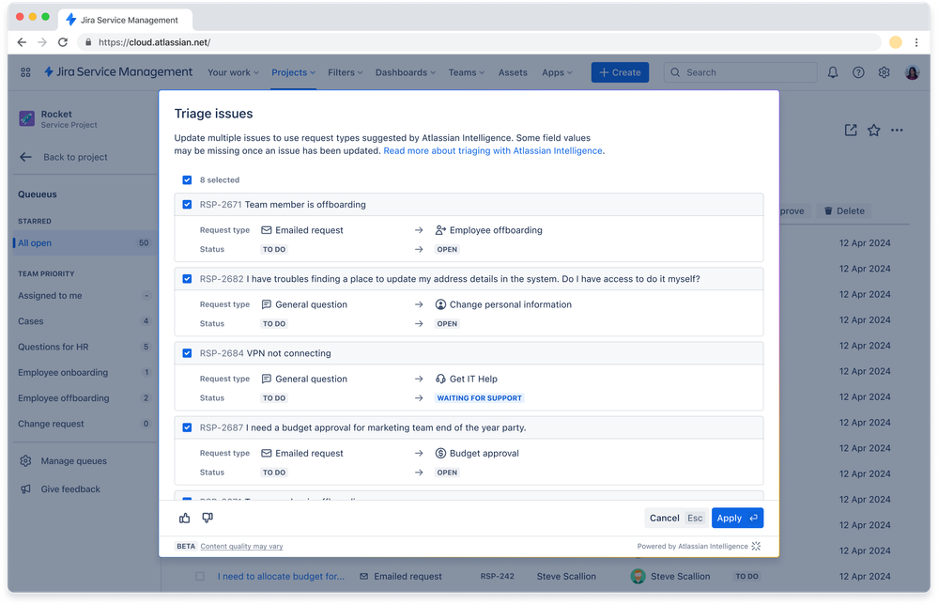Image resolution: width=938 pixels, height=605 pixels.
Task: Open the help question mark icon
Action: click(x=858, y=72)
